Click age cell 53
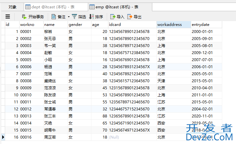The image size is (236, 144). (100, 95)
